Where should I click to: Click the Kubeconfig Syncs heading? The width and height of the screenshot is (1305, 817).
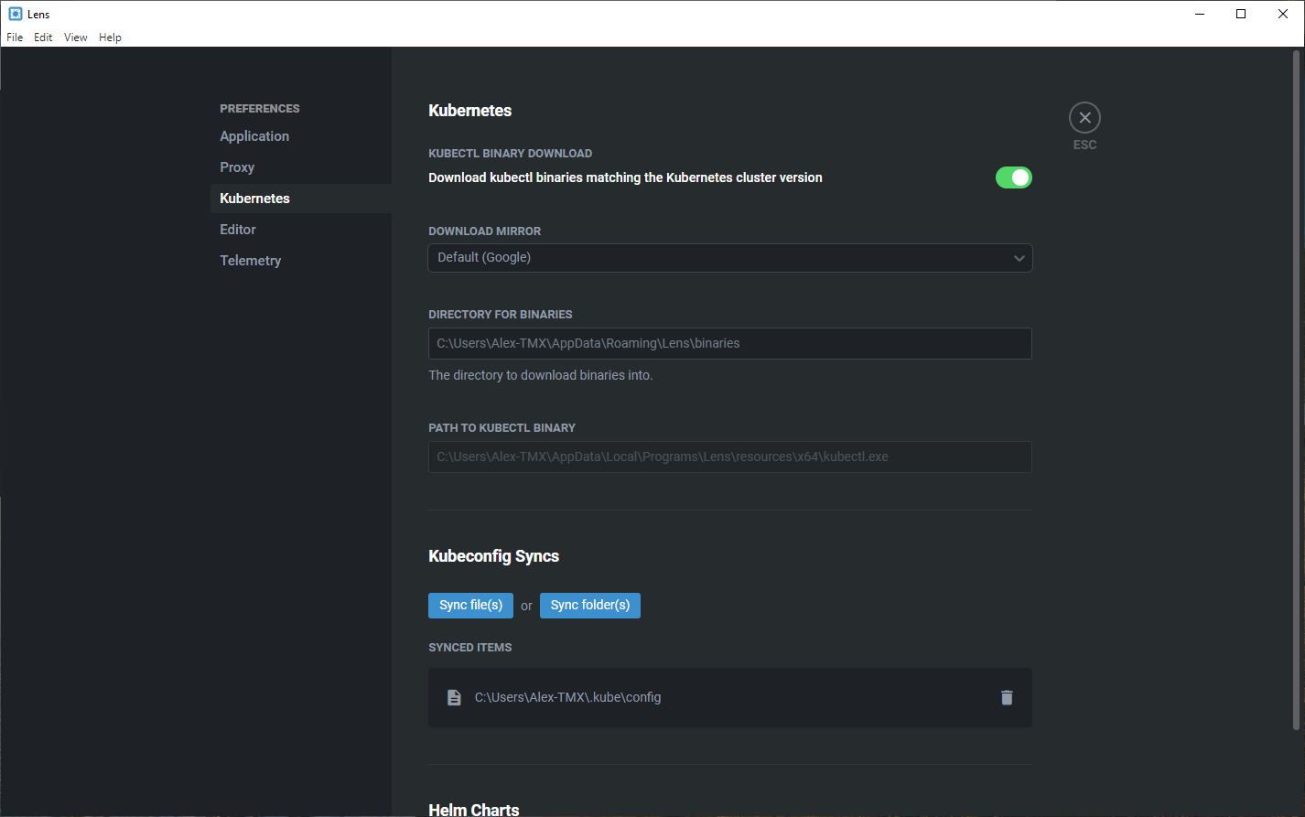pos(494,556)
